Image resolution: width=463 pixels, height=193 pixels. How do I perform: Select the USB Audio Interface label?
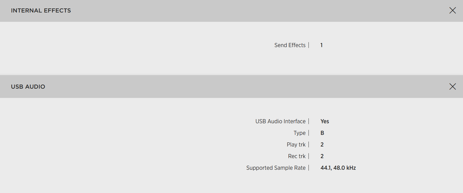point(280,121)
